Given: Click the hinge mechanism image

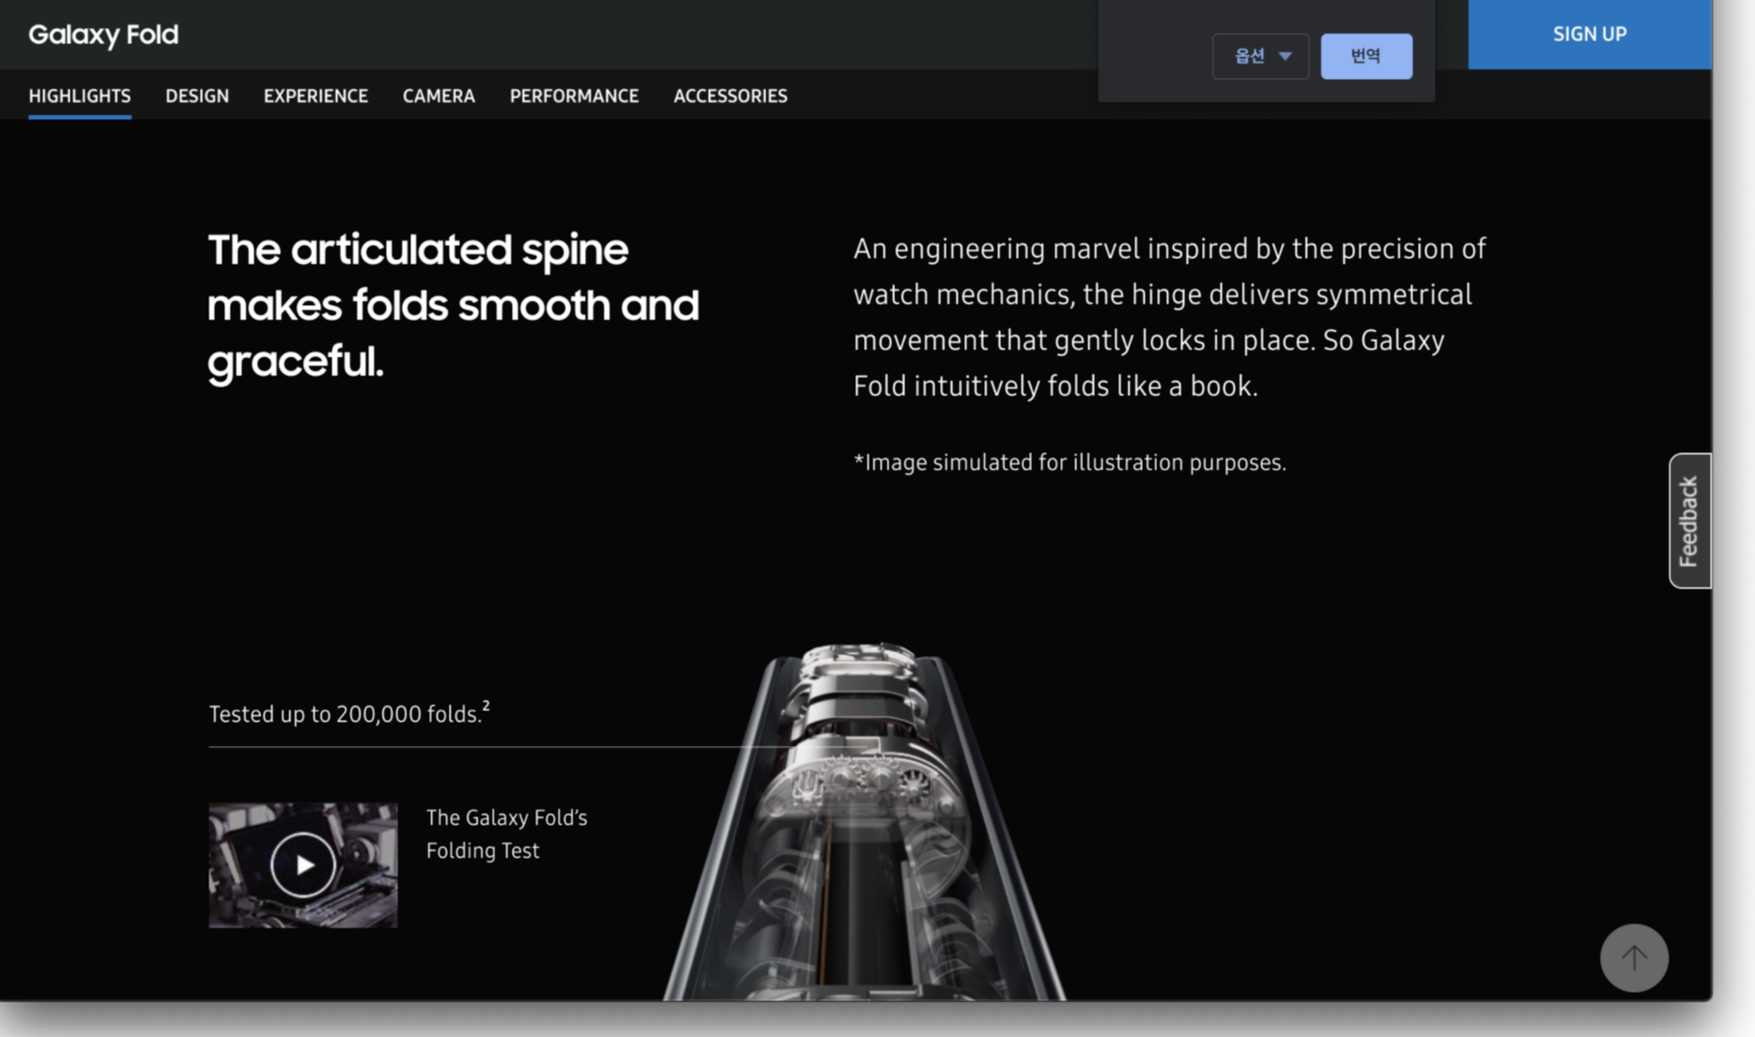Looking at the screenshot, I should click(x=865, y=821).
